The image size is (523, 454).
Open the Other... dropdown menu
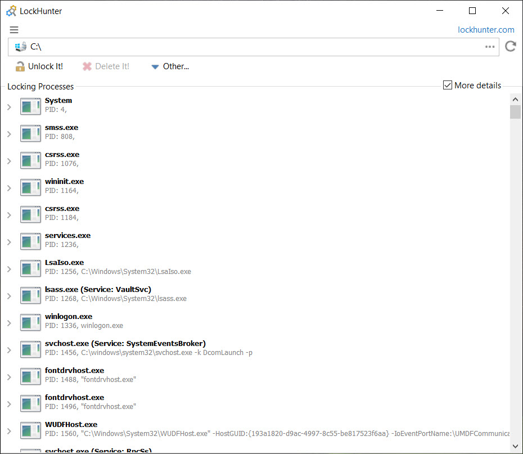point(170,66)
